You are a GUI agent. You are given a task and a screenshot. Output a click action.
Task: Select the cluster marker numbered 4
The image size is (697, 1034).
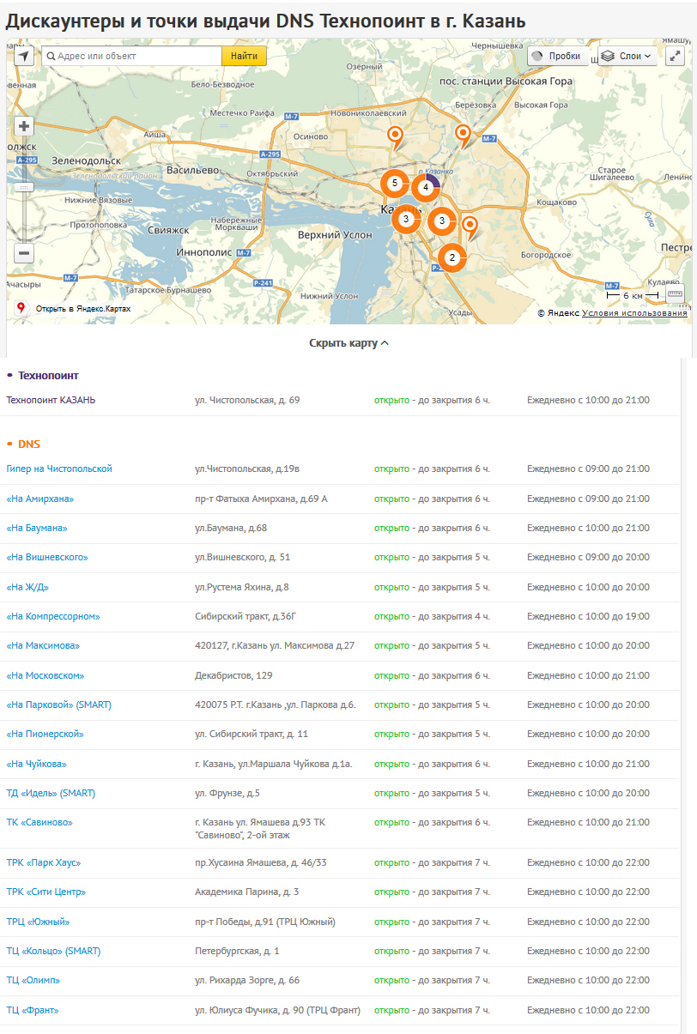click(426, 187)
